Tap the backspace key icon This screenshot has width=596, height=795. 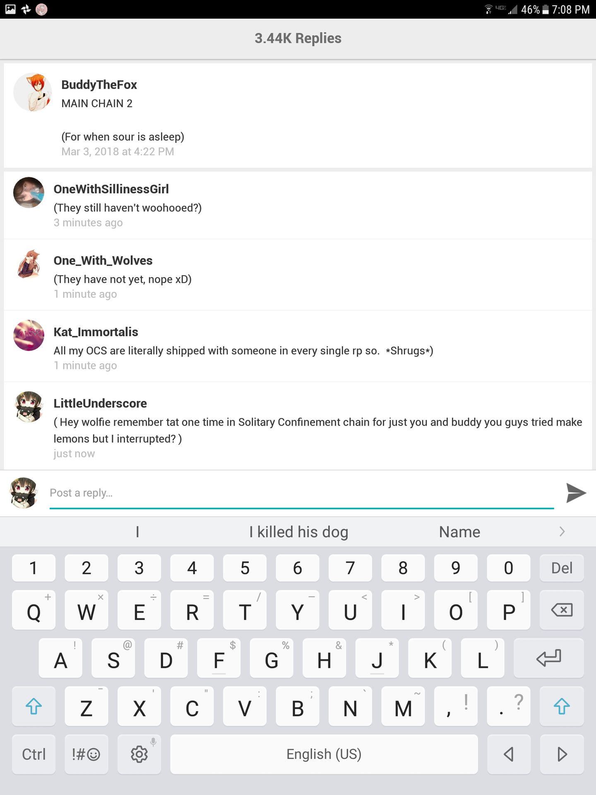[562, 610]
